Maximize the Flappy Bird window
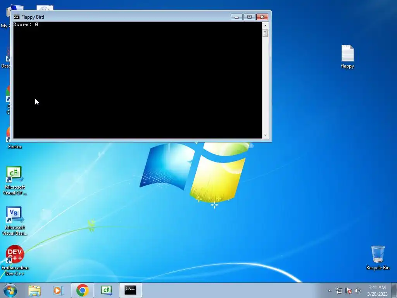This screenshot has height=298, width=397. 249,17
